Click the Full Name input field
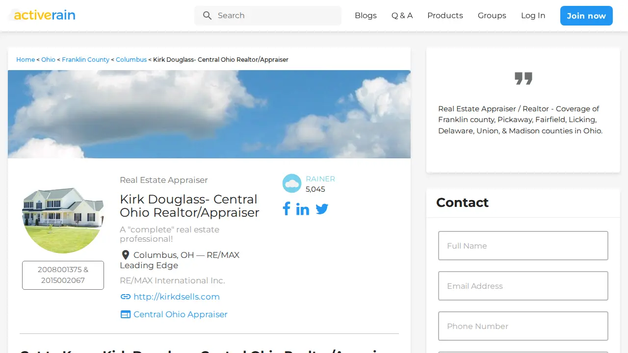 click(523, 246)
